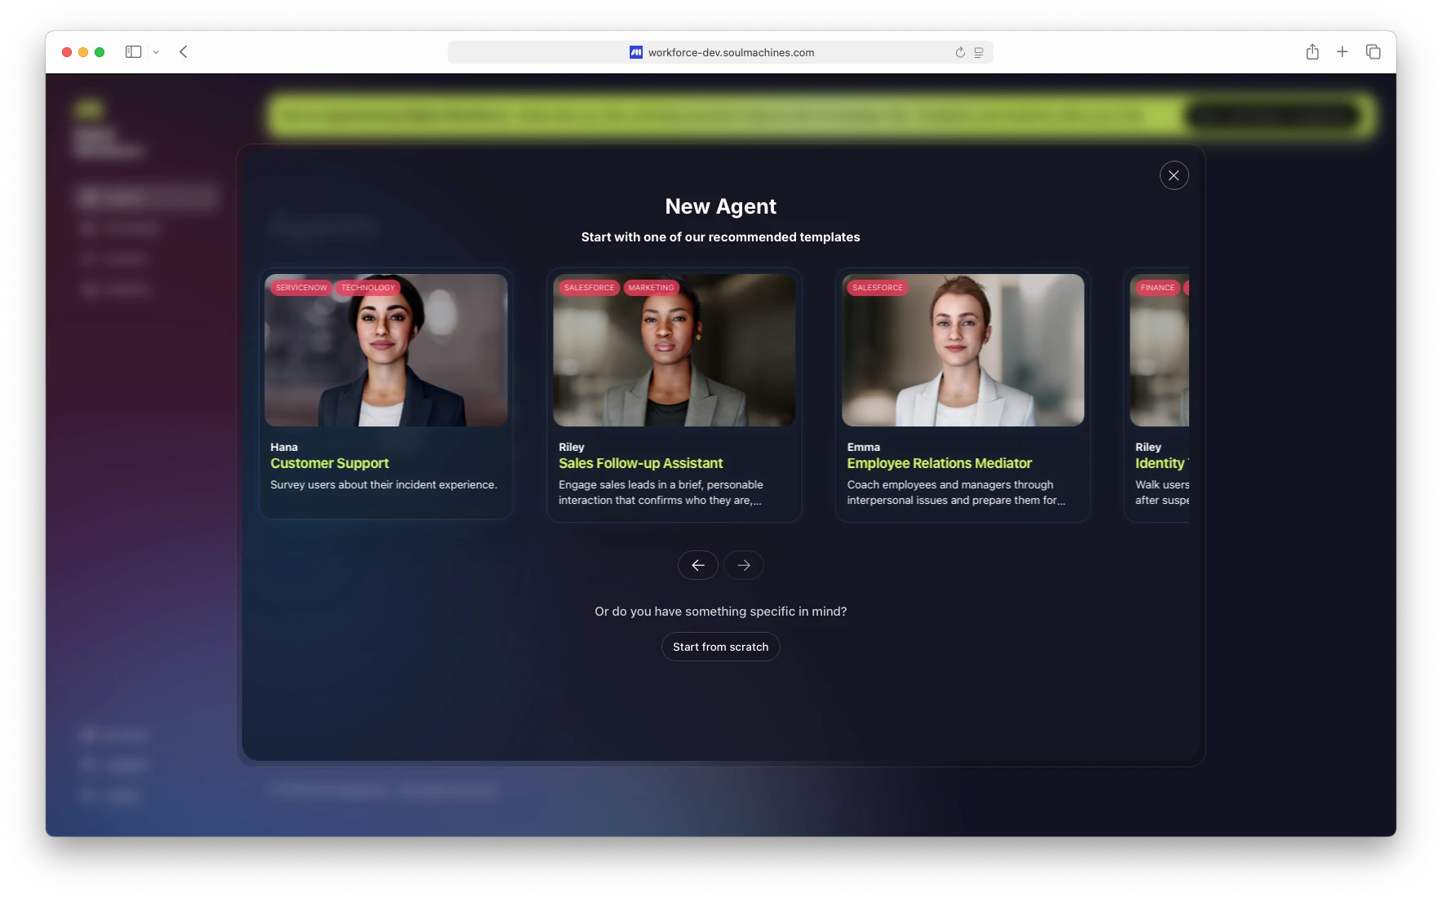Click the Marketing tag on Riley card
This screenshot has height=897, width=1442.
coord(651,288)
